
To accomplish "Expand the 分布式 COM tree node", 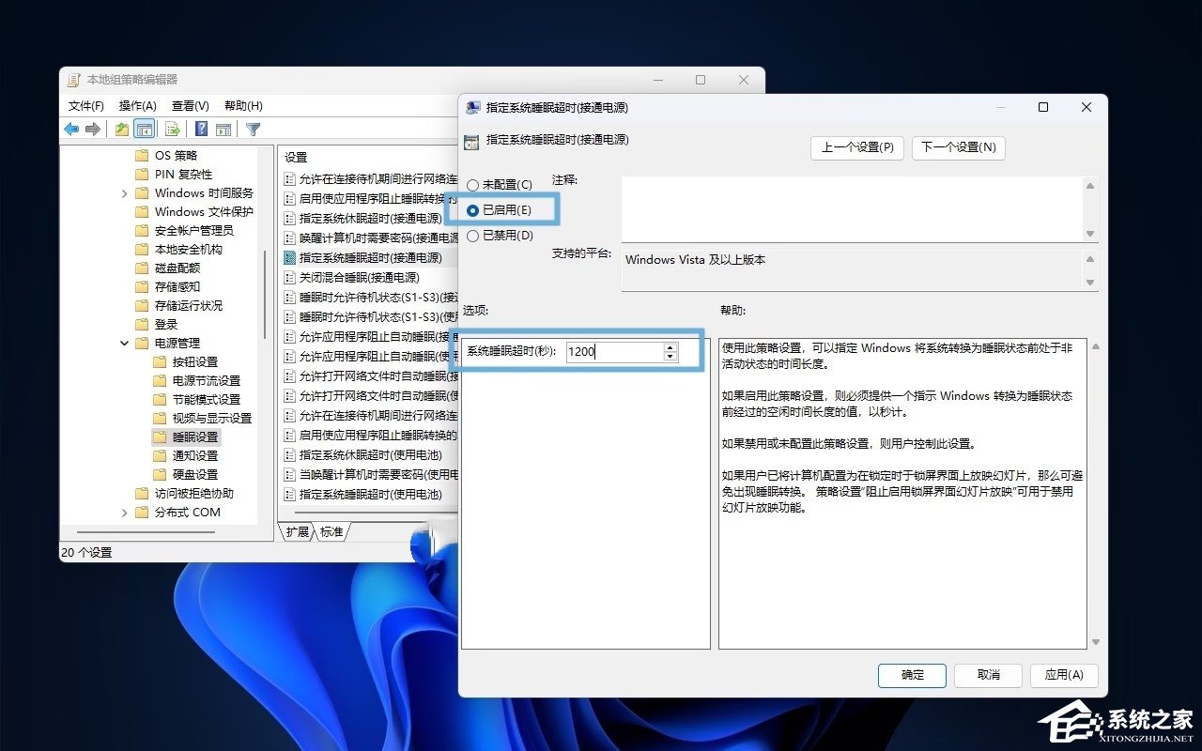I will (123, 512).
